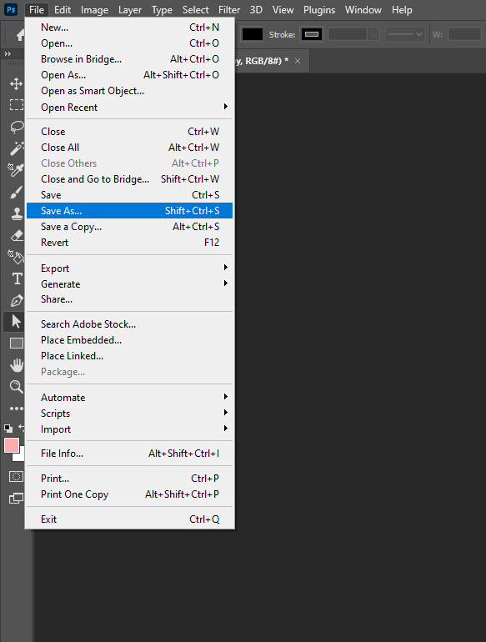The width and height of the screenshot is (486, 642).
Task: Choose File Info... item
Action: pyautogui.click(x=129, y=454)
